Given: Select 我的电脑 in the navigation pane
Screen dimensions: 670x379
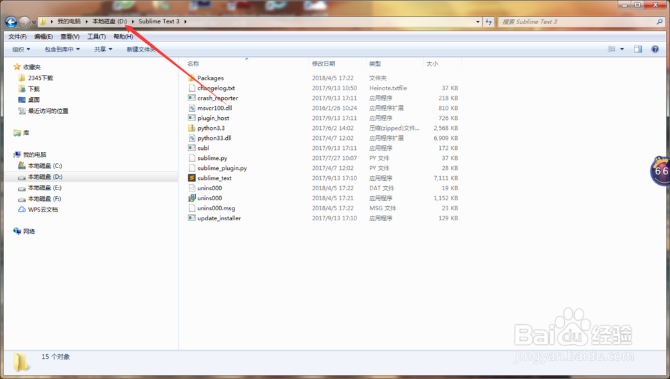Looking at the screenshot, I should point(35,155).
